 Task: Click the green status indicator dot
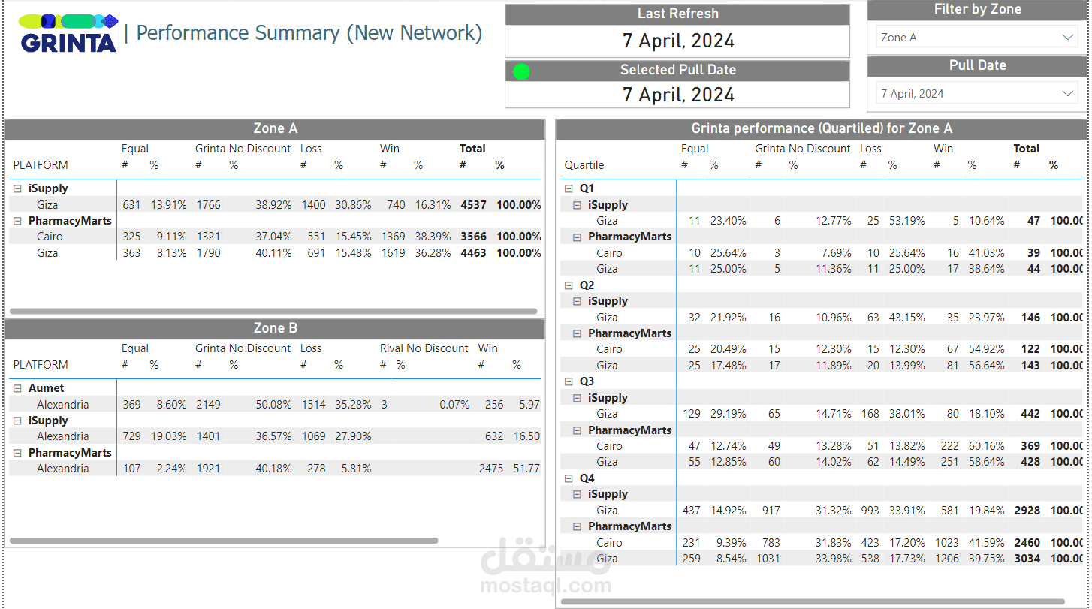(521, 71)
